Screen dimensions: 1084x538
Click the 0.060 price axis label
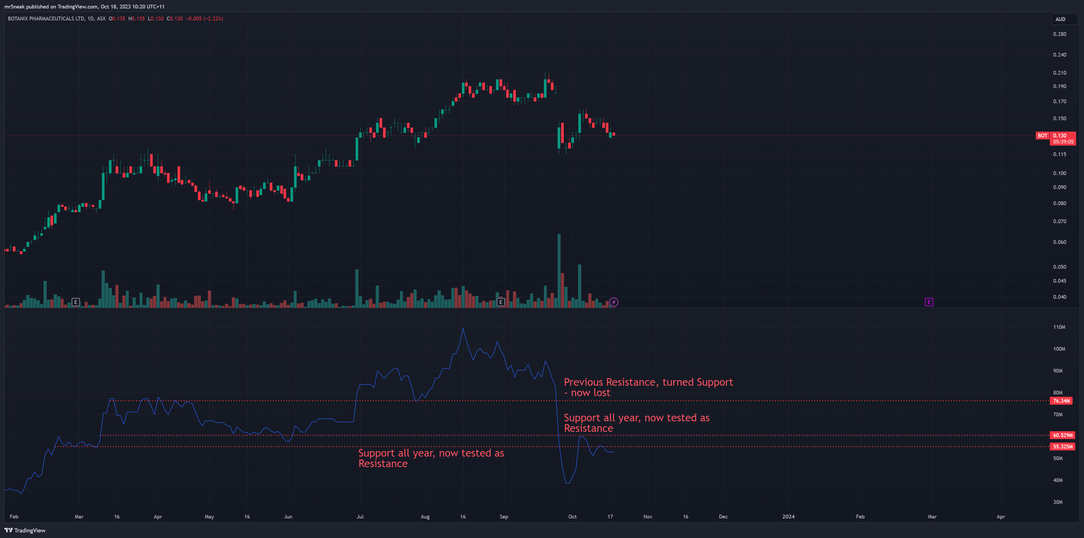pyautogui.click(x=1059, y=242)
